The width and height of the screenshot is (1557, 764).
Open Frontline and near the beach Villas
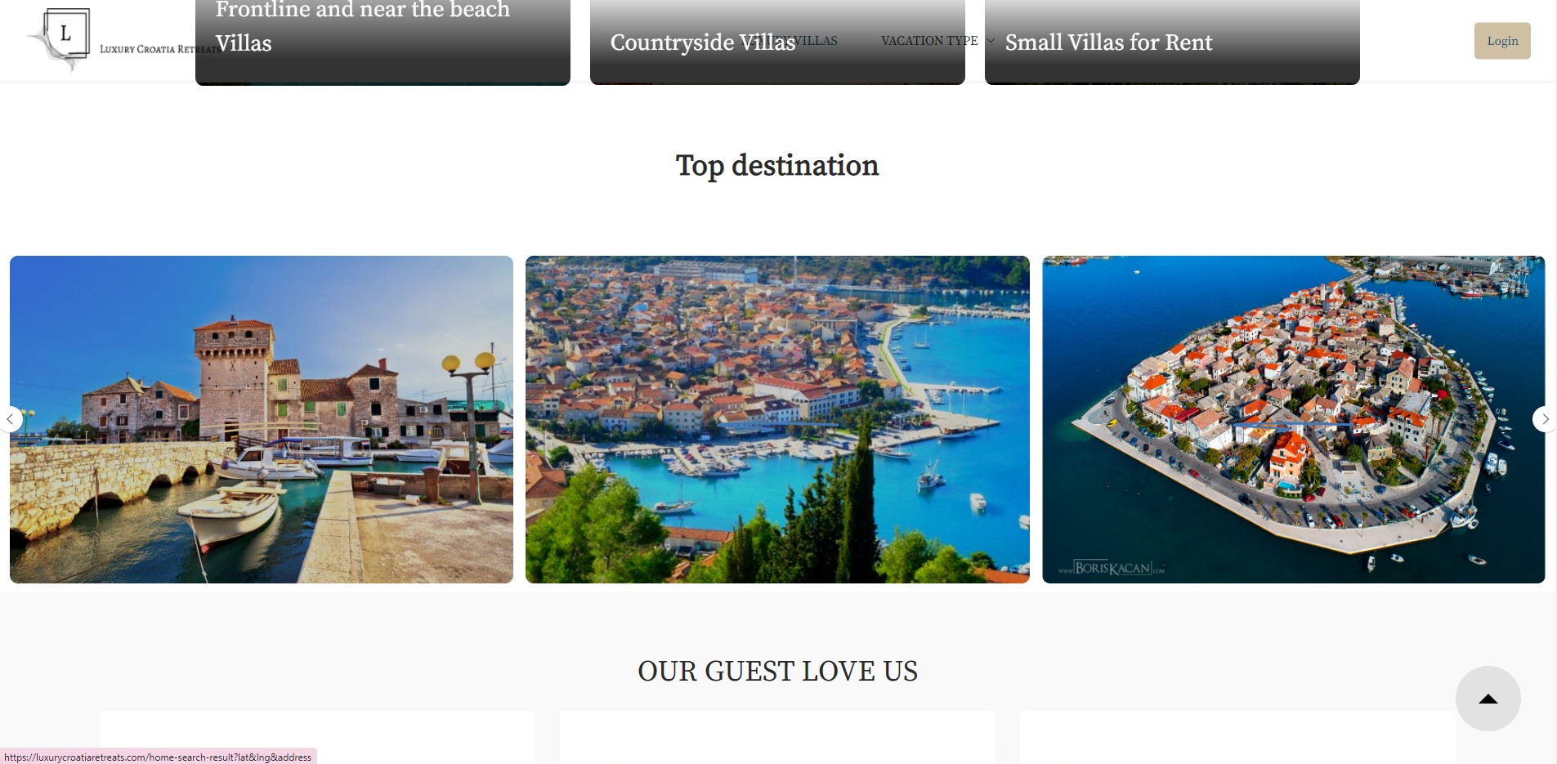[383, 41]
